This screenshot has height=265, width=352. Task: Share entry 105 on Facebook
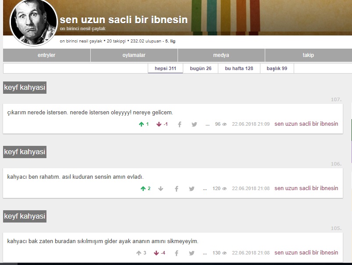click(x=177, y=253)
